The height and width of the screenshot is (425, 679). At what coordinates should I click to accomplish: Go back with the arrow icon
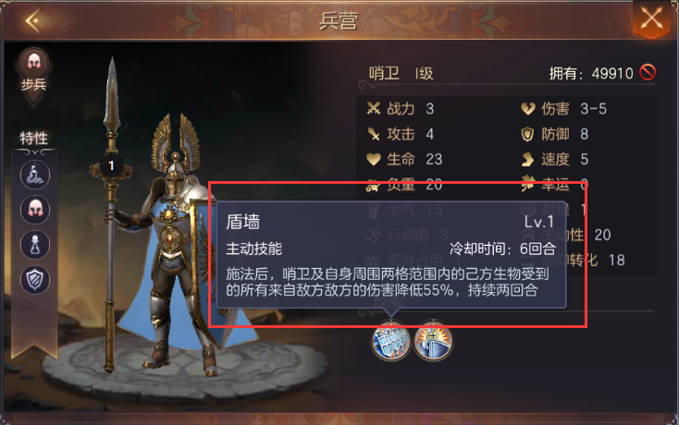(x=33, y=20)
